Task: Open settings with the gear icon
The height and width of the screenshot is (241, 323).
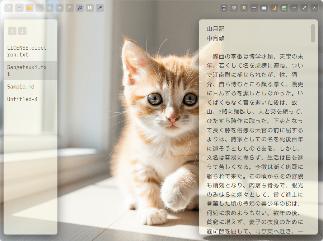Action: click(234, 8)
